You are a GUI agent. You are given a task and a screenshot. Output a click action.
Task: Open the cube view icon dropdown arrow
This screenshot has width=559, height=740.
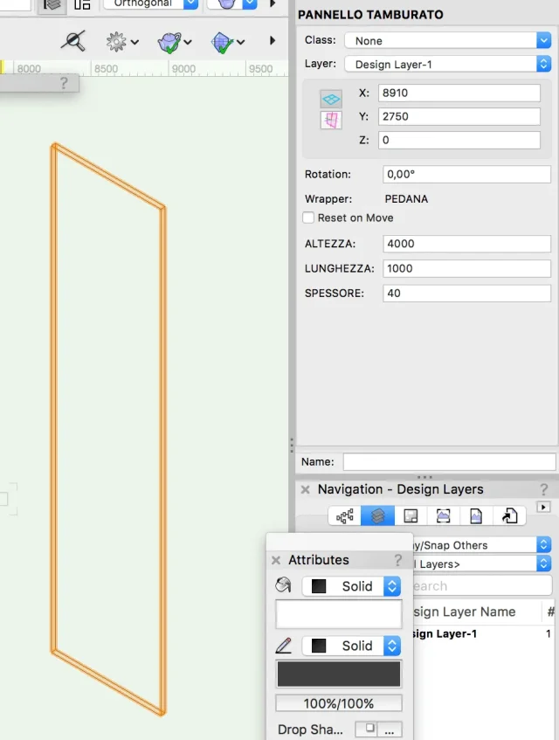click(240, 42)
